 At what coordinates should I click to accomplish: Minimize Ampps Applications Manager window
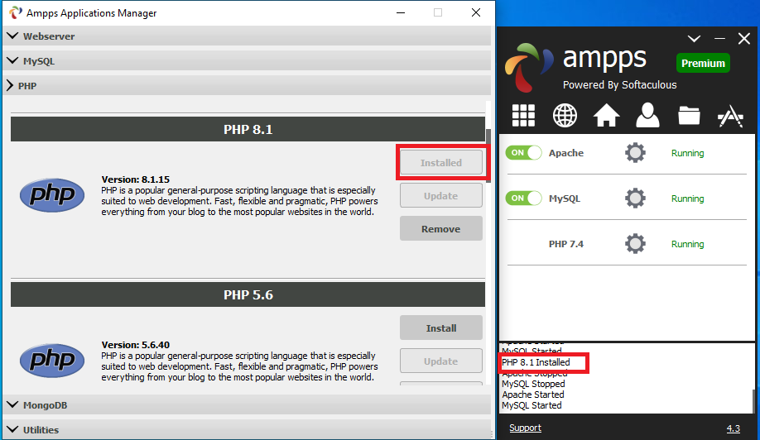click(x=401, y=13)
